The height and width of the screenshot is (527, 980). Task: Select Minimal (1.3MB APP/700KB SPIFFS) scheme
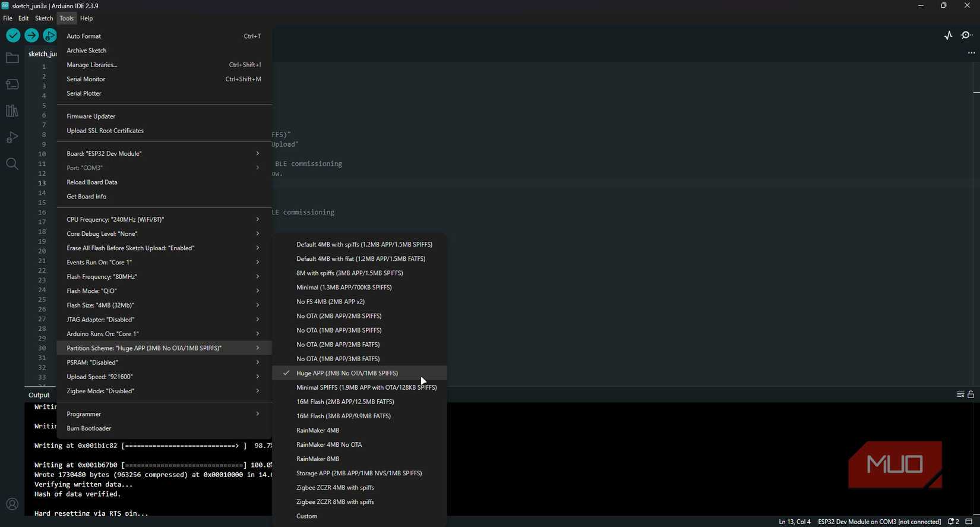click(x=359, y=287)
